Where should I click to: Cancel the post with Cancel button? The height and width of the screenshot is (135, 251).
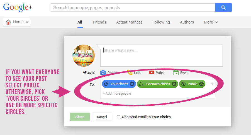pyautogui.click(x=102, y=117)
